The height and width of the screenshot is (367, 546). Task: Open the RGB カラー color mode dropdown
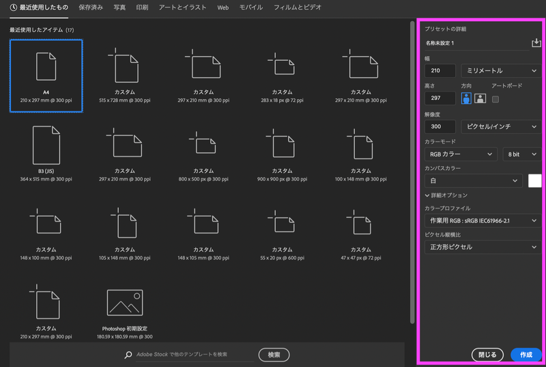point(461,154)
